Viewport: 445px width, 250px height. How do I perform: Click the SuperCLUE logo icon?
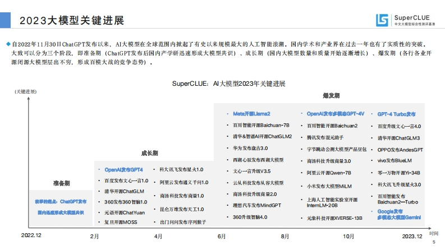pyautogui.click(x=382, y=20)
